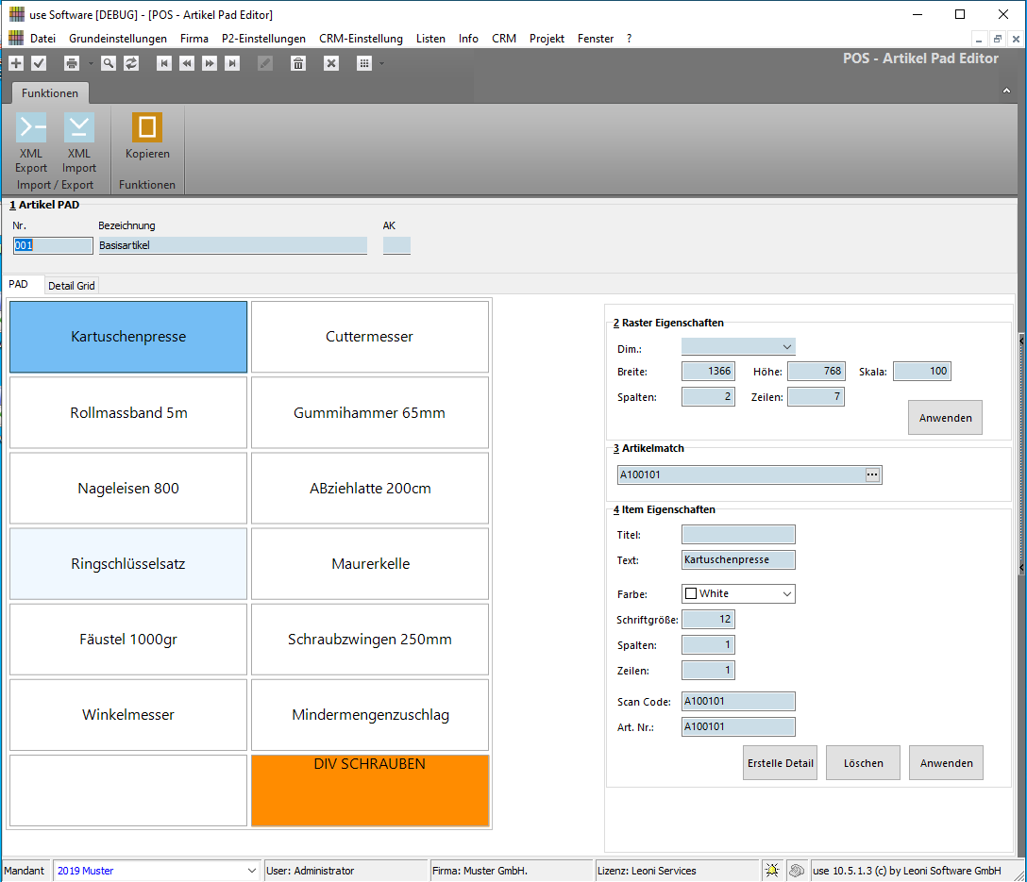The image size is (1027, 882).
Task: Click the alarm bell icon in status bar
Action: 773,871
